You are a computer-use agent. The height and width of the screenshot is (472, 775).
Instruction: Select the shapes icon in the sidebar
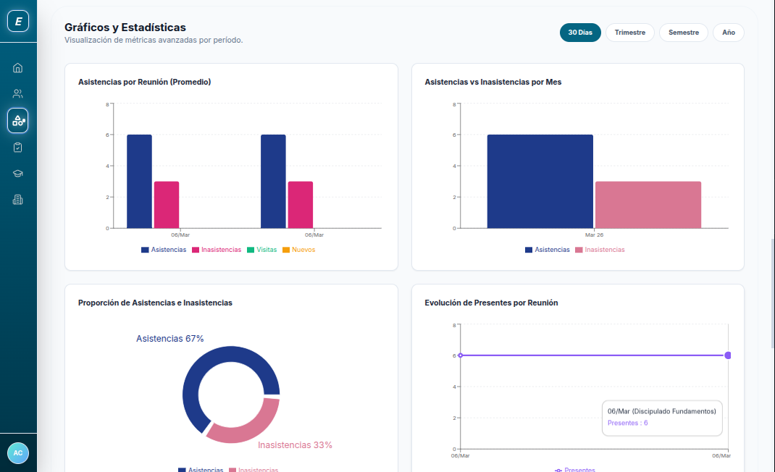18,120
